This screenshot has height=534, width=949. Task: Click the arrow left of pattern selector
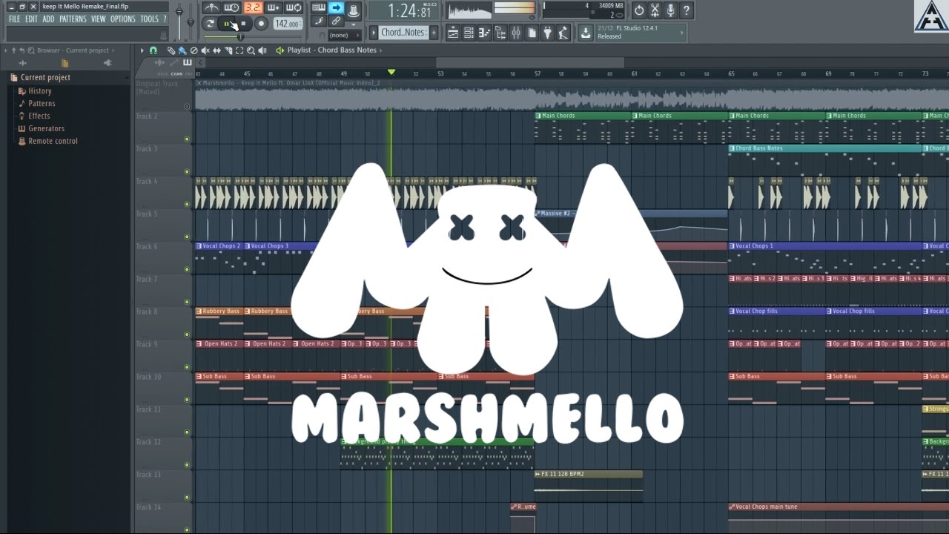click(x=374, y=33)
